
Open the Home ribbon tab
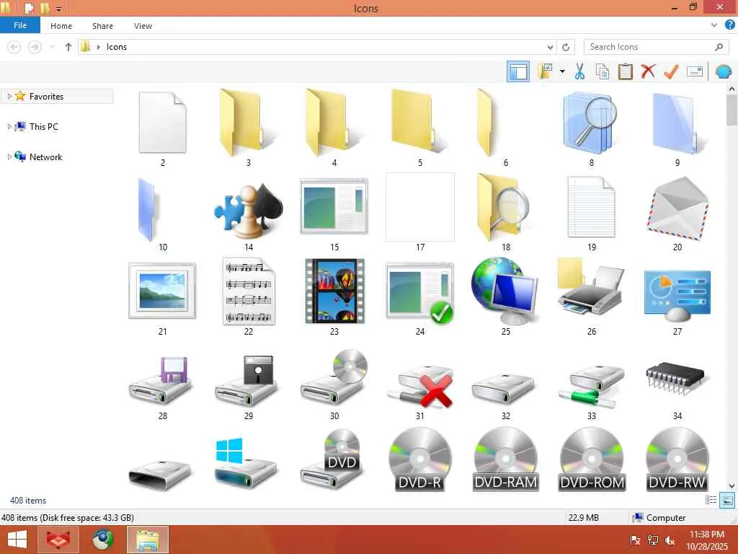click(x=61, y=26)
